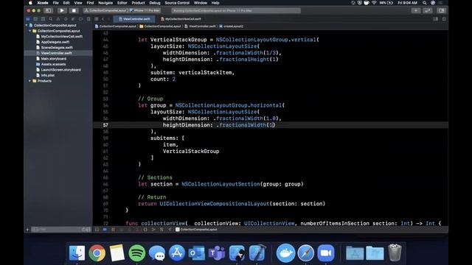Open the ViewController.swift jump bar segment
Image resolution: width=472 pixels, height=265 pixels.
pyautogui.click(x=200, y=26)
